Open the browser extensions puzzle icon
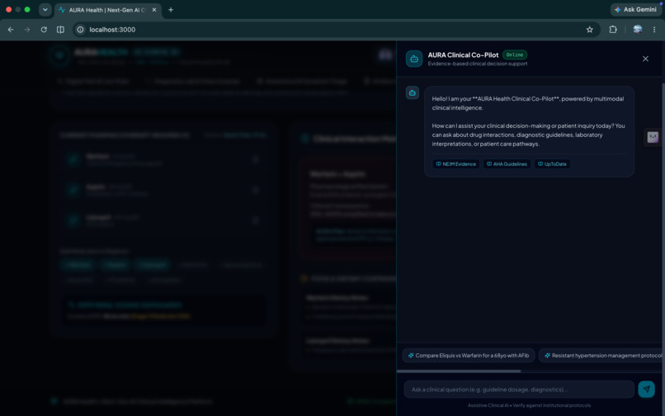The width and height of the screenshot is (665, 416). click(x=613, y=30)
